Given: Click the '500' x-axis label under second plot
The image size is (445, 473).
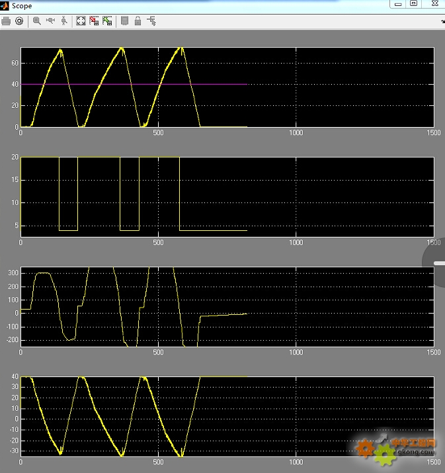Looking at the screenshot, I should 158,243.
